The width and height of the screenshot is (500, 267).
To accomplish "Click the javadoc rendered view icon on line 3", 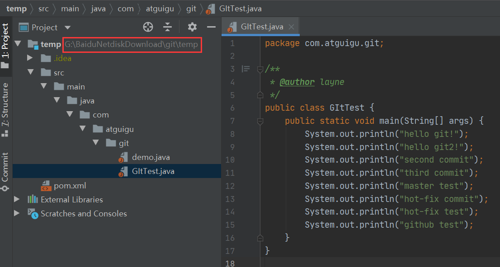I will [245, 69].
